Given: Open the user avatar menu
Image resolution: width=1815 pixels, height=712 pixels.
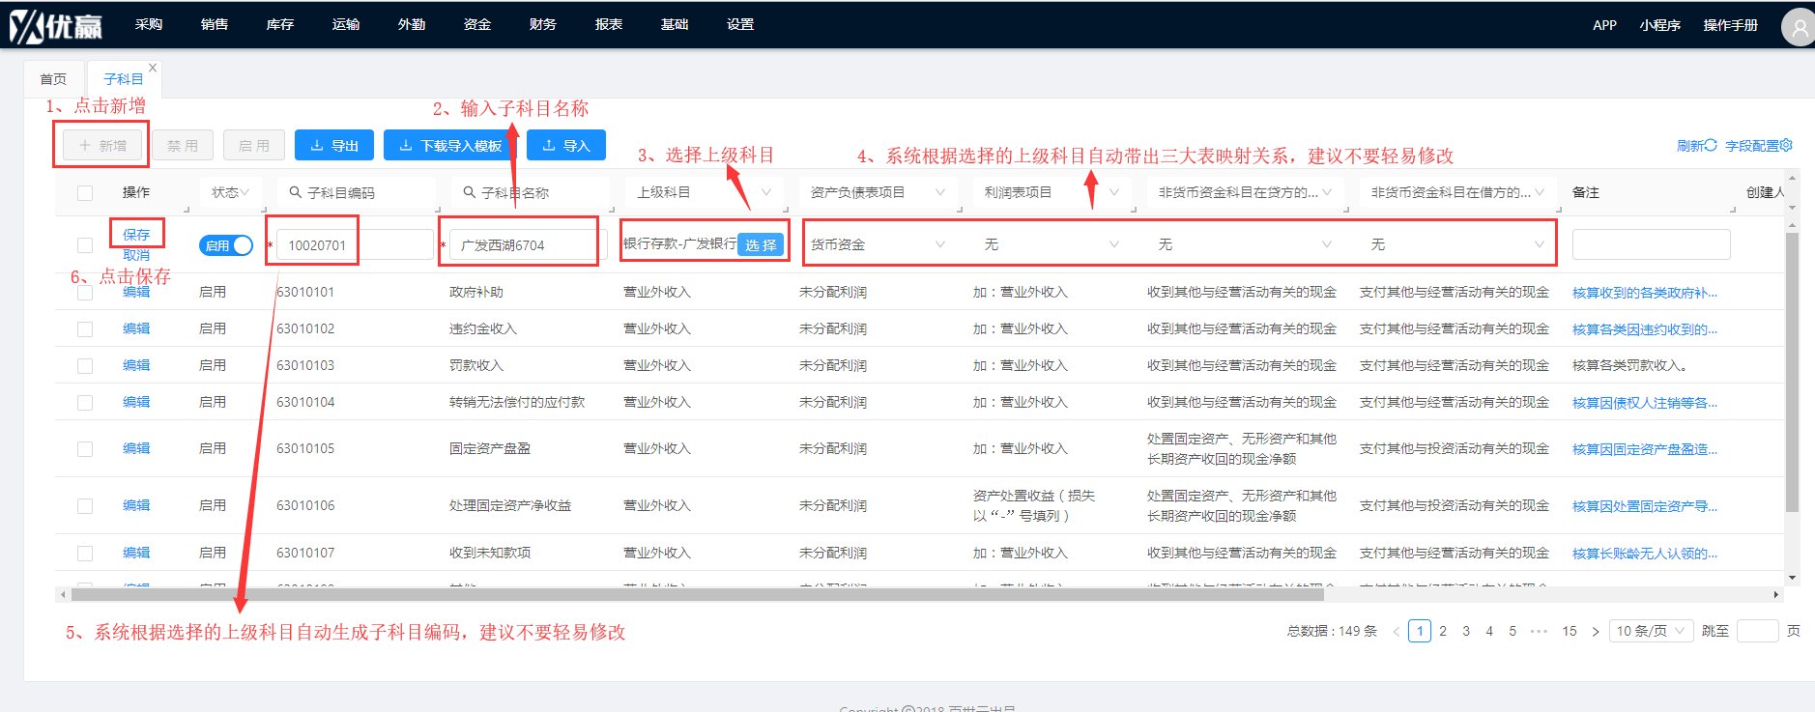Looking at the screenshot, I should point(1799,27).
